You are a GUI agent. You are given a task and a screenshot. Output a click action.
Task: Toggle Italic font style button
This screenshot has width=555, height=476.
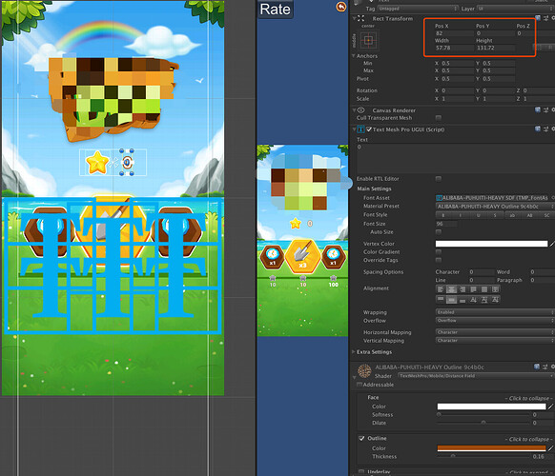pos(461,215)
